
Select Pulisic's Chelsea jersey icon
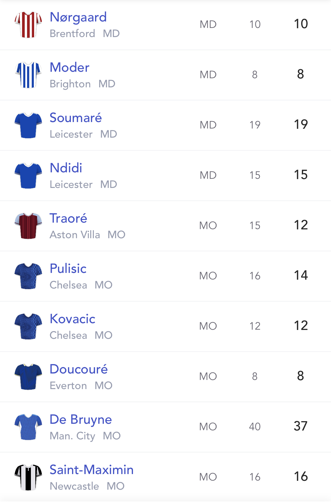pos(28,276)
